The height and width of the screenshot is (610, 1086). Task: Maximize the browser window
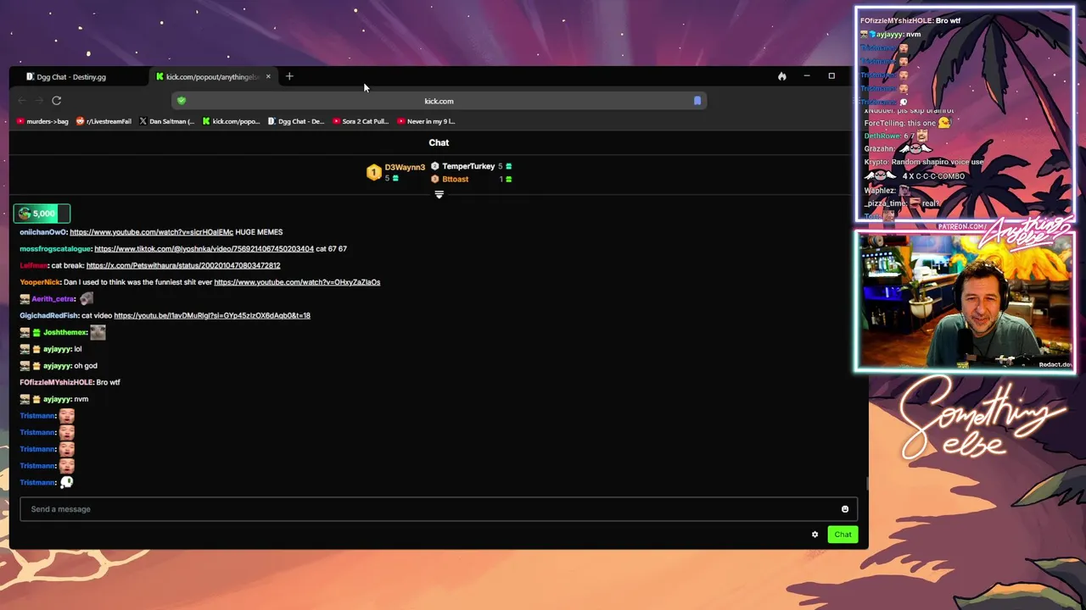[x=831, y=76]
